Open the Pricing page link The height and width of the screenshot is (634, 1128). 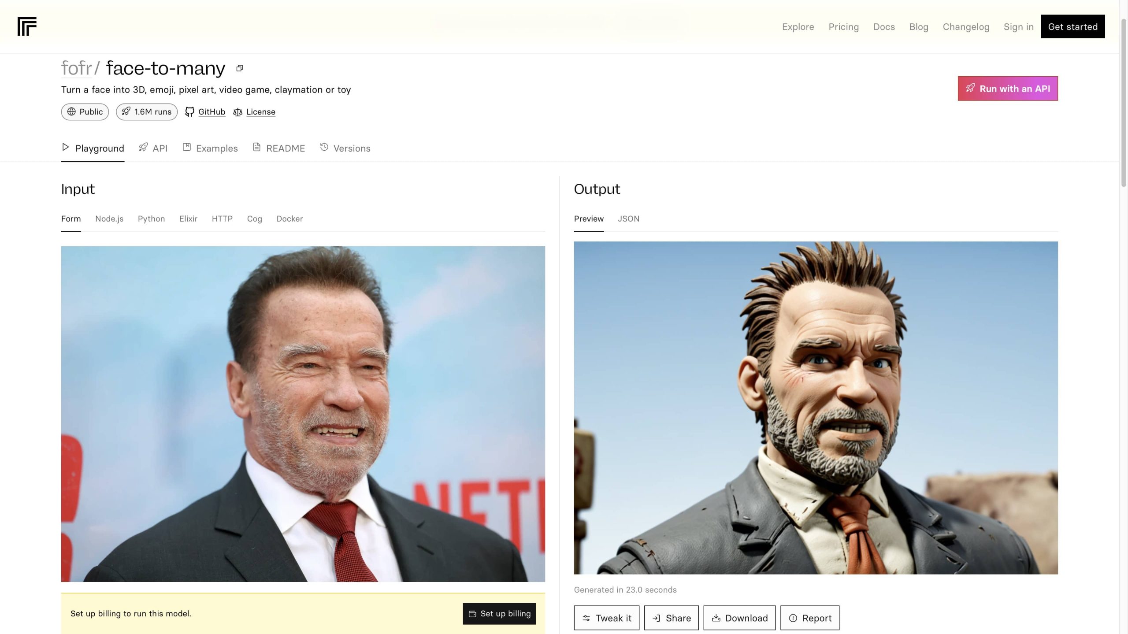point(843,27)
